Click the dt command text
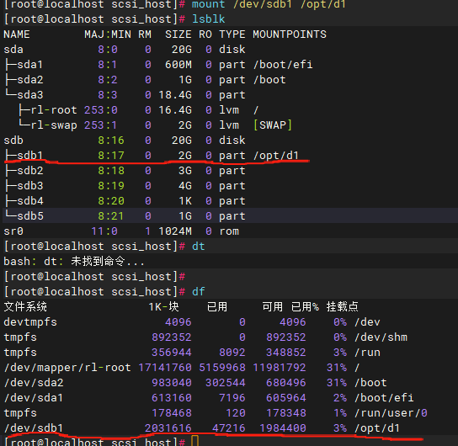 point(199,247)
